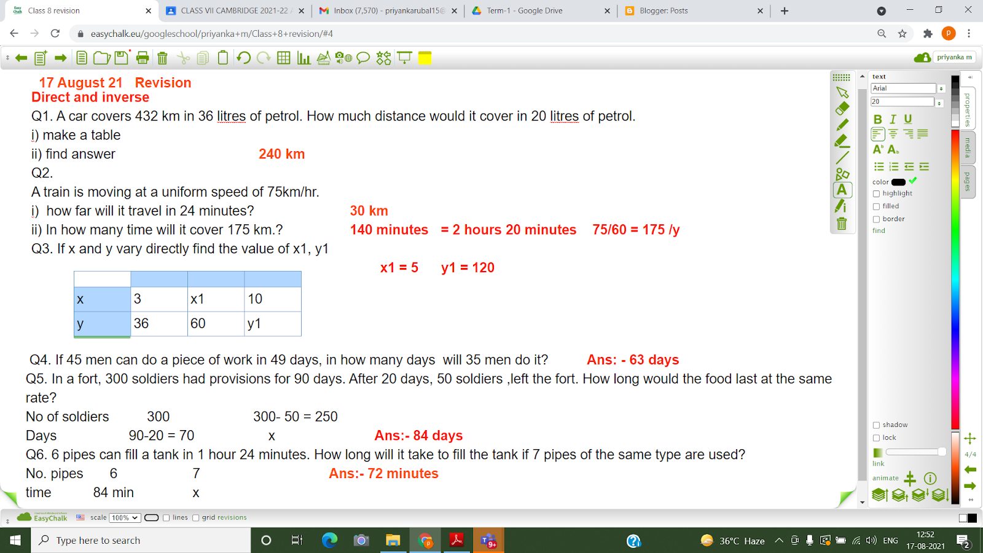This screenshot has width=983, height=553.
Task: Choose the text tool marked A
Action: [842, 190]
